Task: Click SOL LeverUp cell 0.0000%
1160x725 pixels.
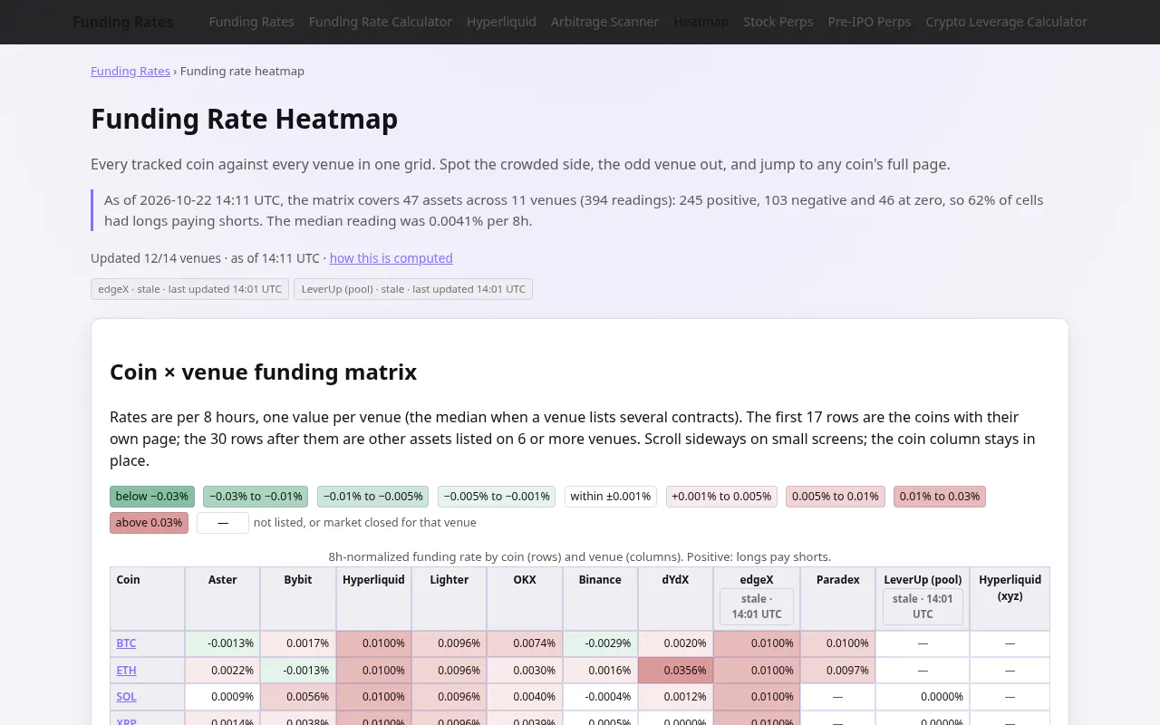Action: pyautogui.click(x=923, y=696)
